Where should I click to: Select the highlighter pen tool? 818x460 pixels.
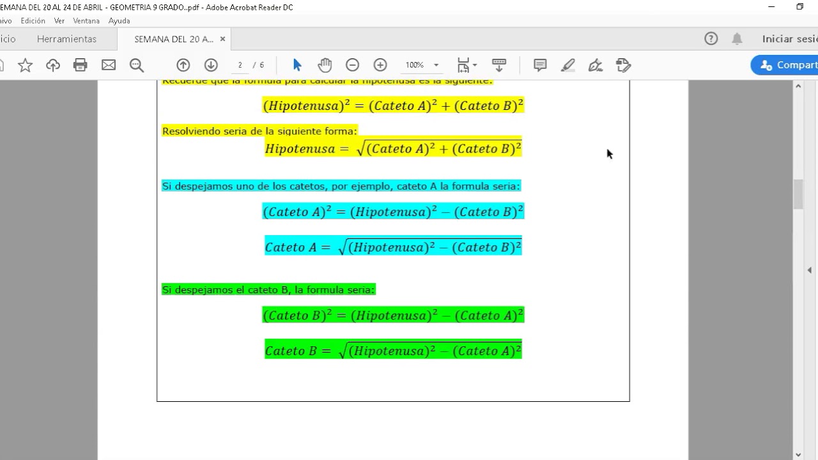point(567,65)
